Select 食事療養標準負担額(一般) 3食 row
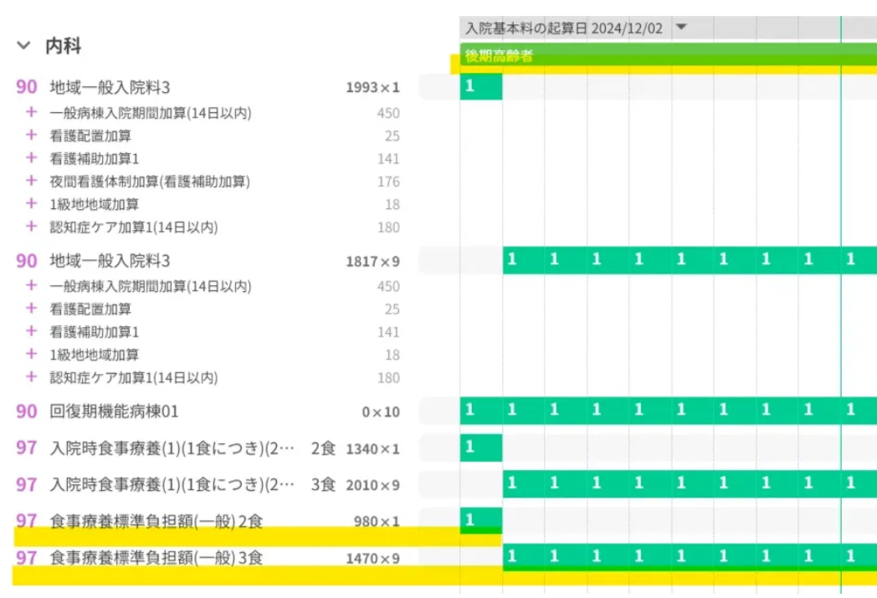 point(208,558)
